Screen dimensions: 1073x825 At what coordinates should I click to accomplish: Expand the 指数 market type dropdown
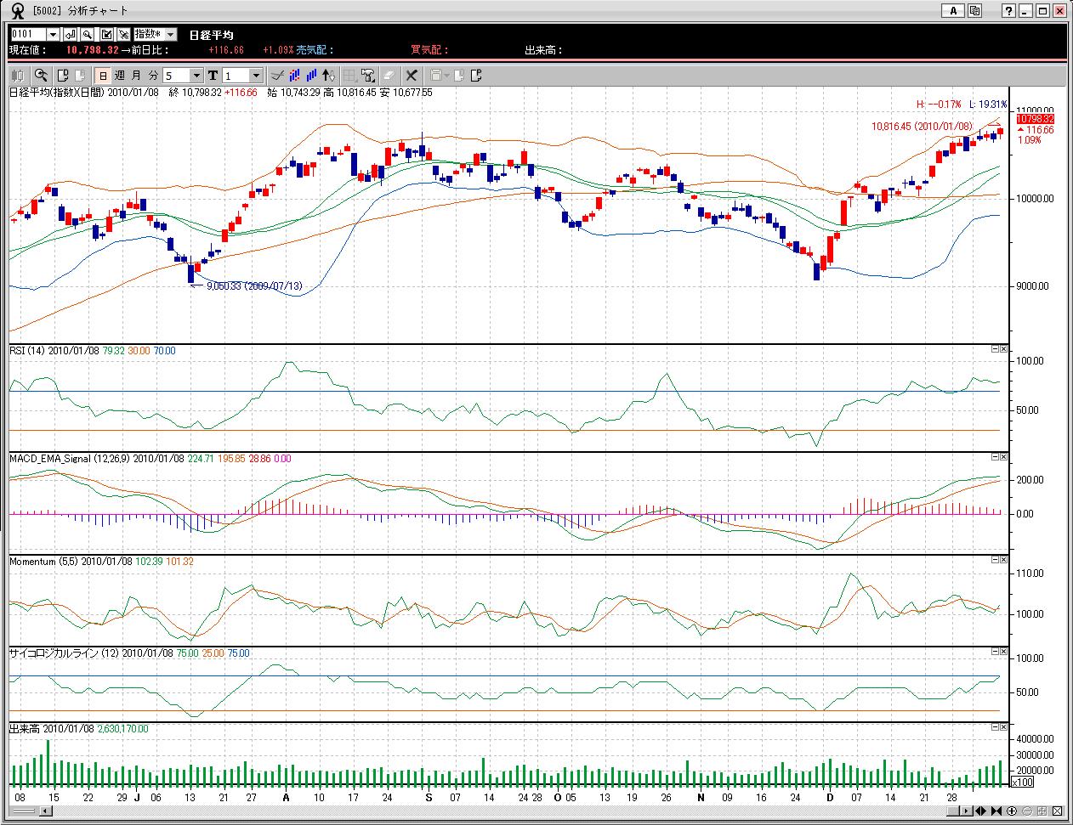coord(171,34)
